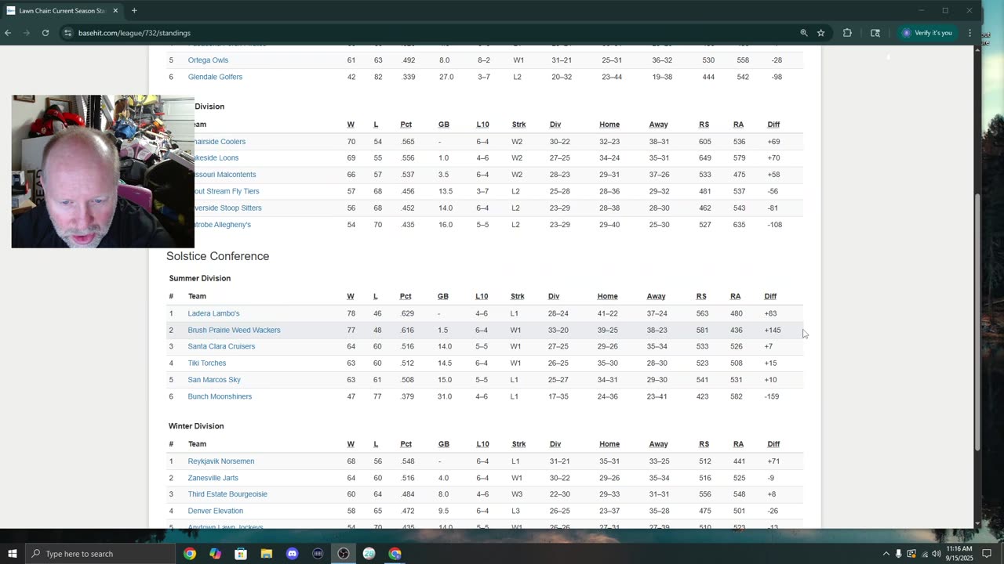This screenshot has width=1004, height=564.
Task: Click Bunch Moonshiners' -159 run differential
Action: tap(772, 396)
